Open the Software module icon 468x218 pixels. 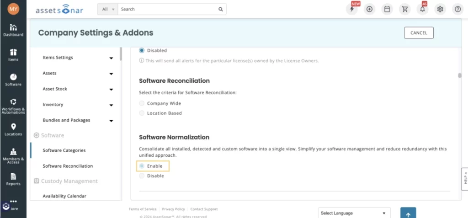[13, 77]
